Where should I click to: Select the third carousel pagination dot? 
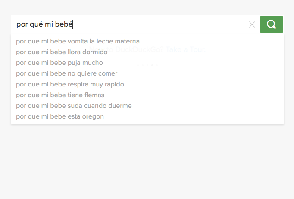click(x=147, y=65)
